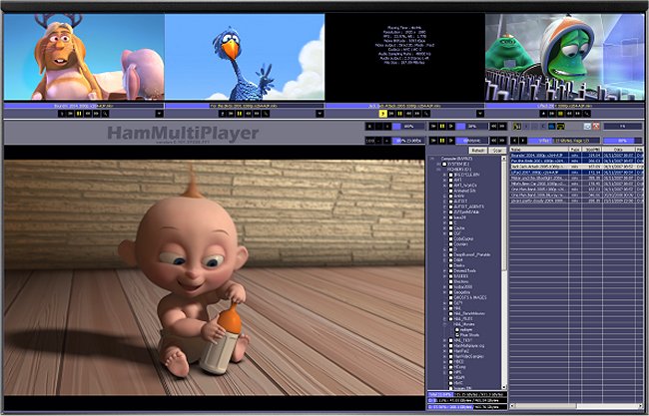The width and height of the screenshot is (649, 416).
Task: Check the Devices2Tools folder checkbox
Action: [450, 271]
